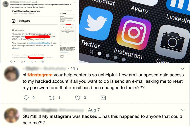
Task: Reply to the Aug 5 tweet
Action: pos(11,61)
